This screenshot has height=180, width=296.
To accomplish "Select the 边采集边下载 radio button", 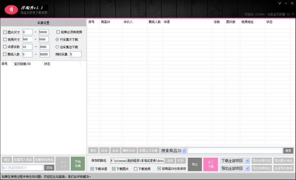I will point(57,47).
